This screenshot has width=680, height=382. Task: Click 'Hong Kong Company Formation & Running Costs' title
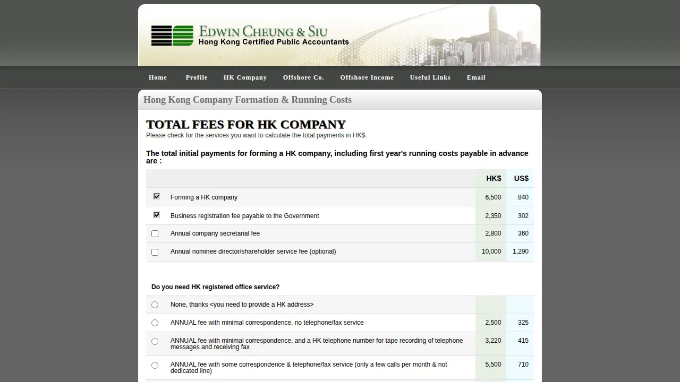[x=248, y=100]
